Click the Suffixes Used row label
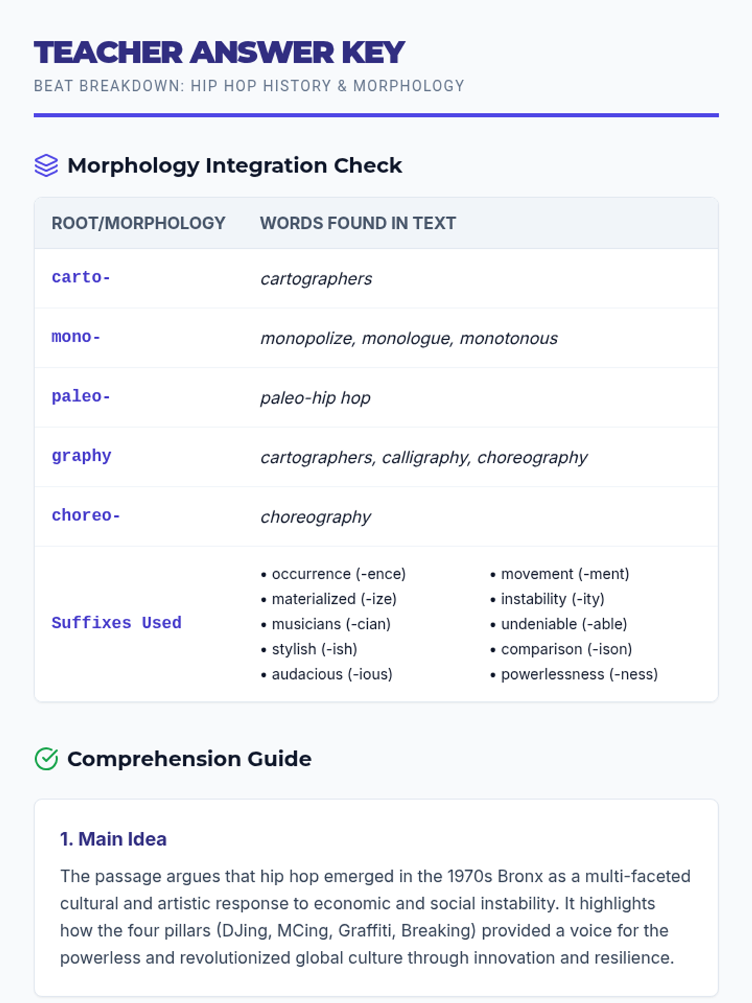Image resolution: width=752 pixels, height=1003 pixels. pyautogui.click(x=117, y=623)
